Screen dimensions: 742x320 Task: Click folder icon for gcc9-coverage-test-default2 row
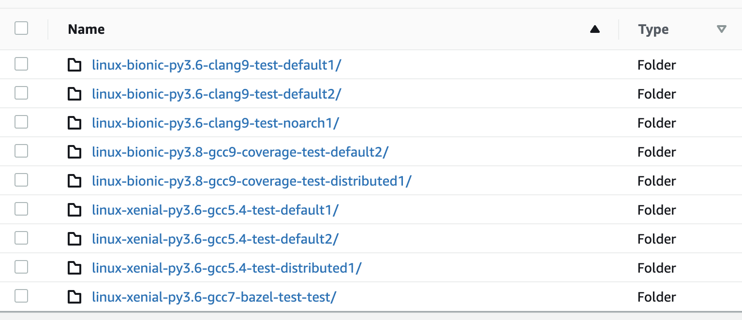coord(74,152)
